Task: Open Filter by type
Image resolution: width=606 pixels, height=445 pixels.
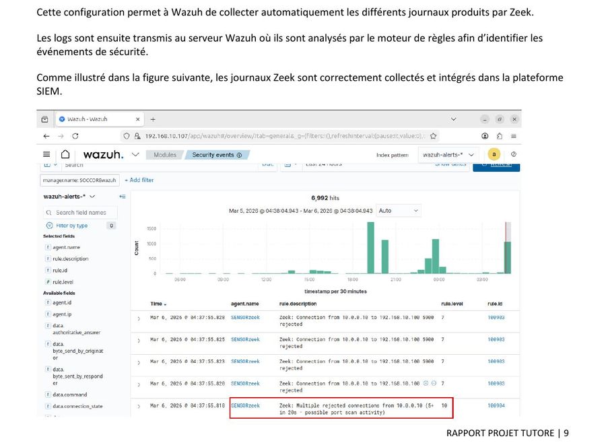Action: click(x=72, y=226)
